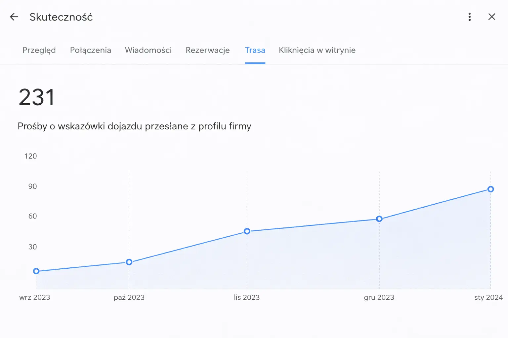Open the three-dot overflow menu
The height and width of the screenshot is (338, 508).
point(469,17)
